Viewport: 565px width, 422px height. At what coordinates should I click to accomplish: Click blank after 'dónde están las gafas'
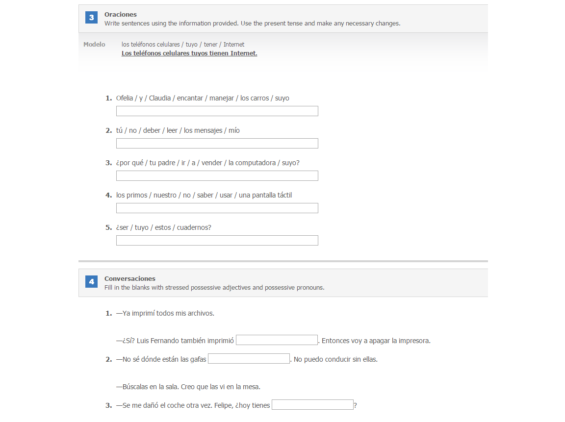click(x=249, y=359)
